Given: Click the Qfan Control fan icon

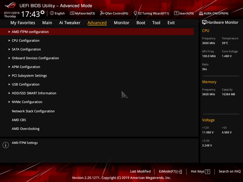Looking at the screenshot, I should pos(102,13).
